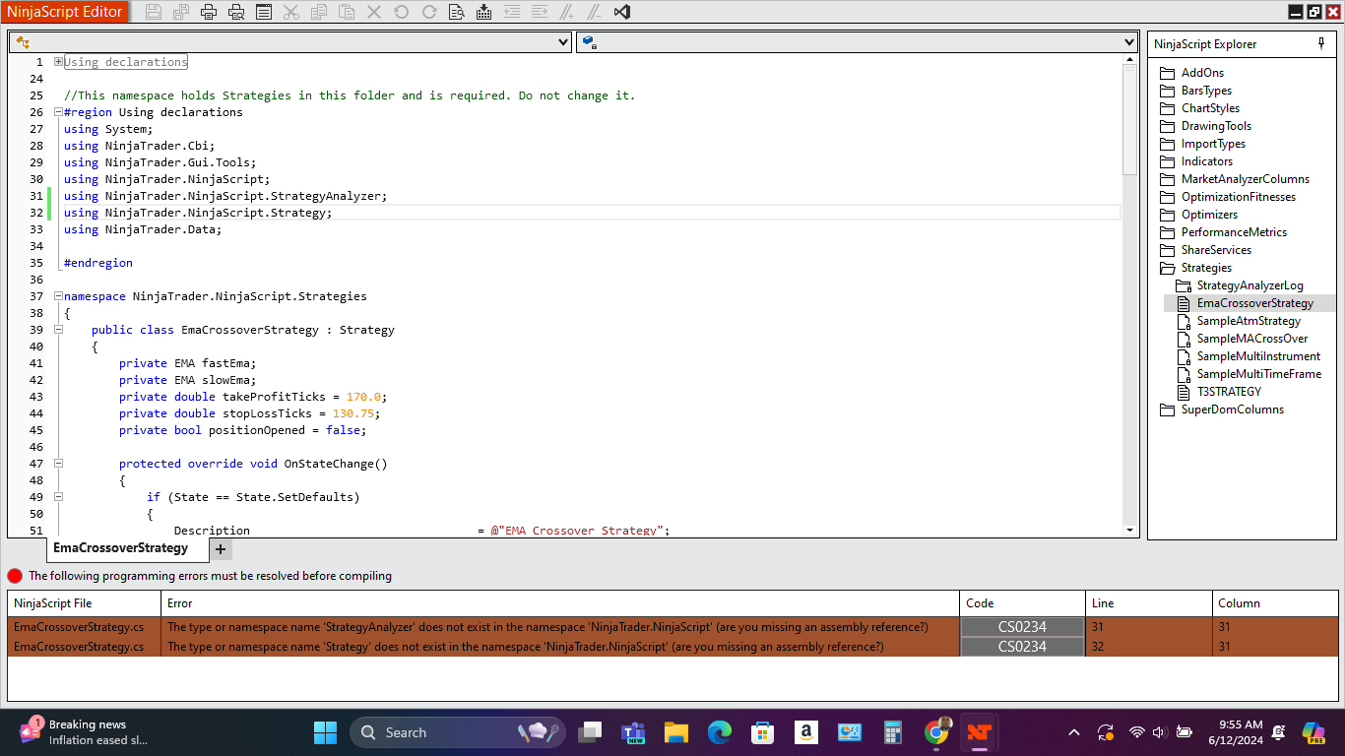Add a new editor tab with plus button
The height and width of the screenshot is (756, 1345).
click(221, 549)
